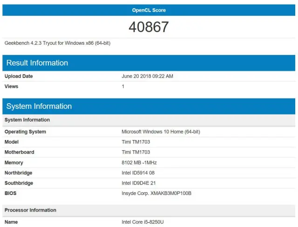Click the System Information blue header
Viewport: 298px width, 227px height.
click(39, 107)
